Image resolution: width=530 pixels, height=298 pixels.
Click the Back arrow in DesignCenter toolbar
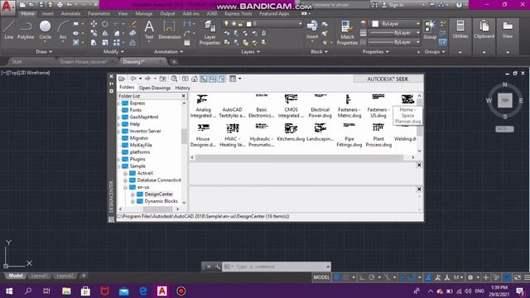tap(133, 79)
